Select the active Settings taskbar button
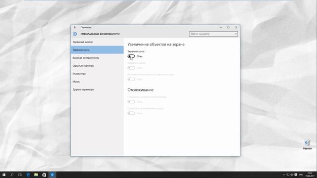Image resolution: width=317 pixels, height=178 pixels. tap(53, 175)
